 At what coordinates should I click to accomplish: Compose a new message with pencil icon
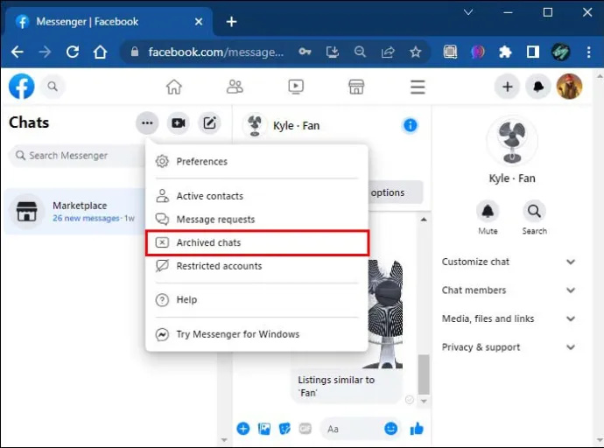[x=209, y=123]
